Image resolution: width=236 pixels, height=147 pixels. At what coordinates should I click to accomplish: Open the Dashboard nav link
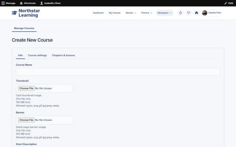98,13
